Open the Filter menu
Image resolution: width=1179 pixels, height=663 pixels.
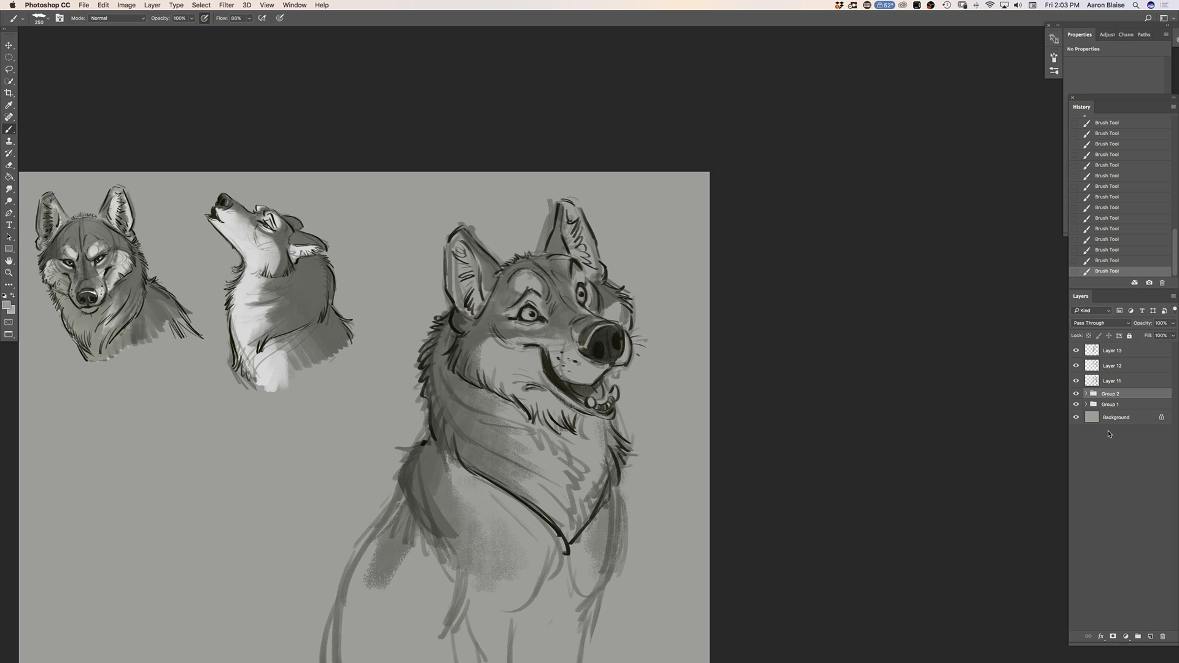(x=226, y=5)
